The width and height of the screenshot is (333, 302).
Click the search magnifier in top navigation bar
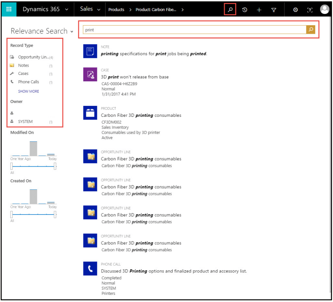[x=230, y=10]
